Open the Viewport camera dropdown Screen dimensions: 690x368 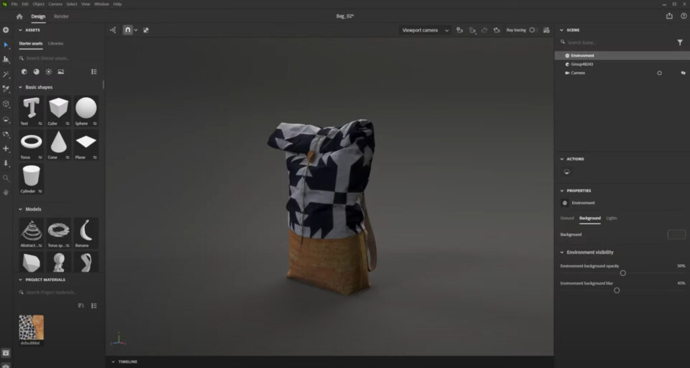click(x=425, y=30)
